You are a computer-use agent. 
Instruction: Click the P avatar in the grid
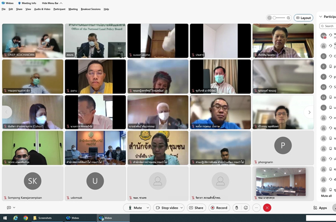[283, 145]
